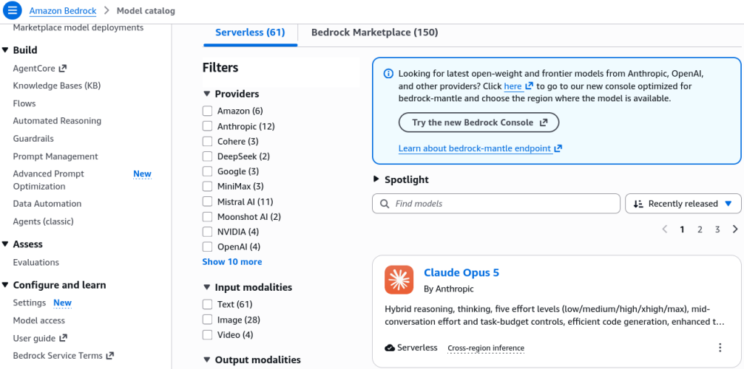Click the magnifier icon in Find models
This screenshot has height=369, width=744.
[x=385, y=204]
